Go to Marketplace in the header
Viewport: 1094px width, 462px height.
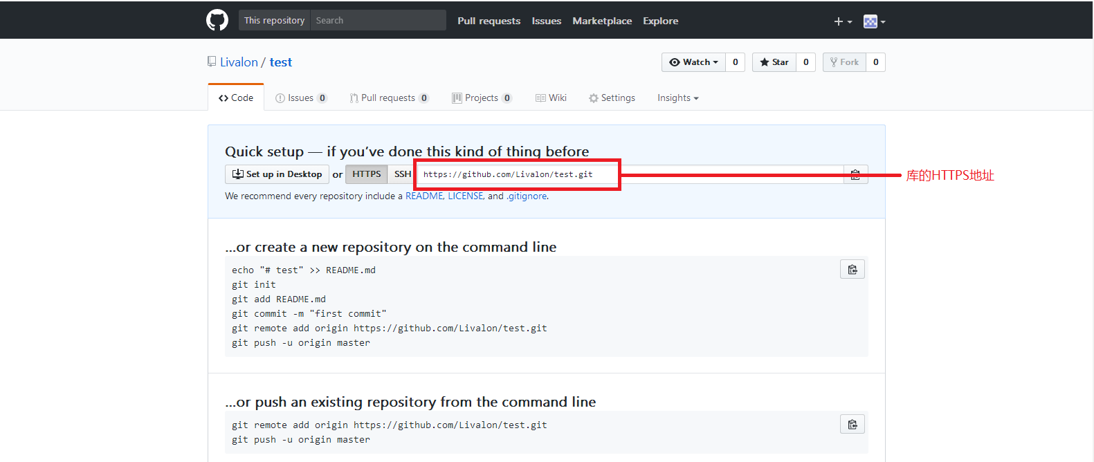(x=602, y=21)
